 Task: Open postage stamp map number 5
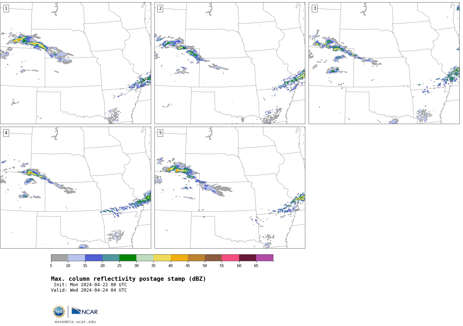tap(230, 187)
